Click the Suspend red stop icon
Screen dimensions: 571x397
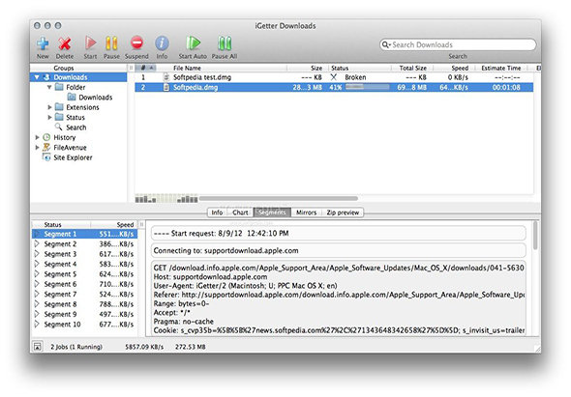(x=136, y=43)
